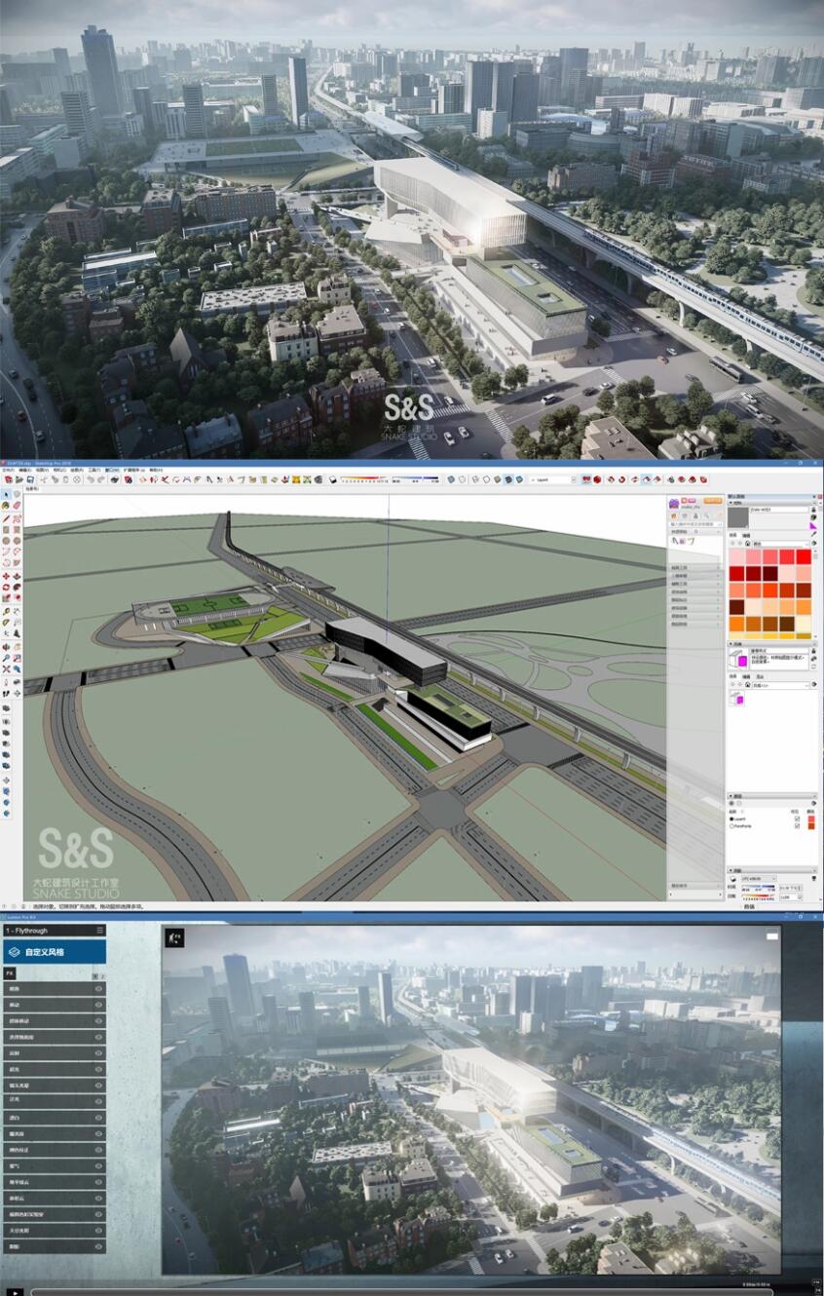Click the orange button in the snake plugin panel
The height and width of the screenshot is (1296, 824).
(713, 501)
